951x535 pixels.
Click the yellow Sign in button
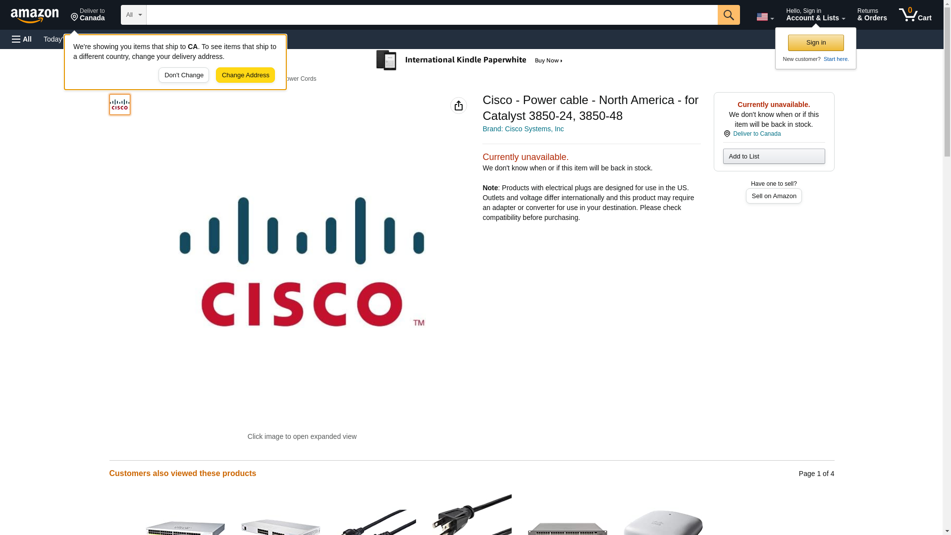(x=816, y=43)
